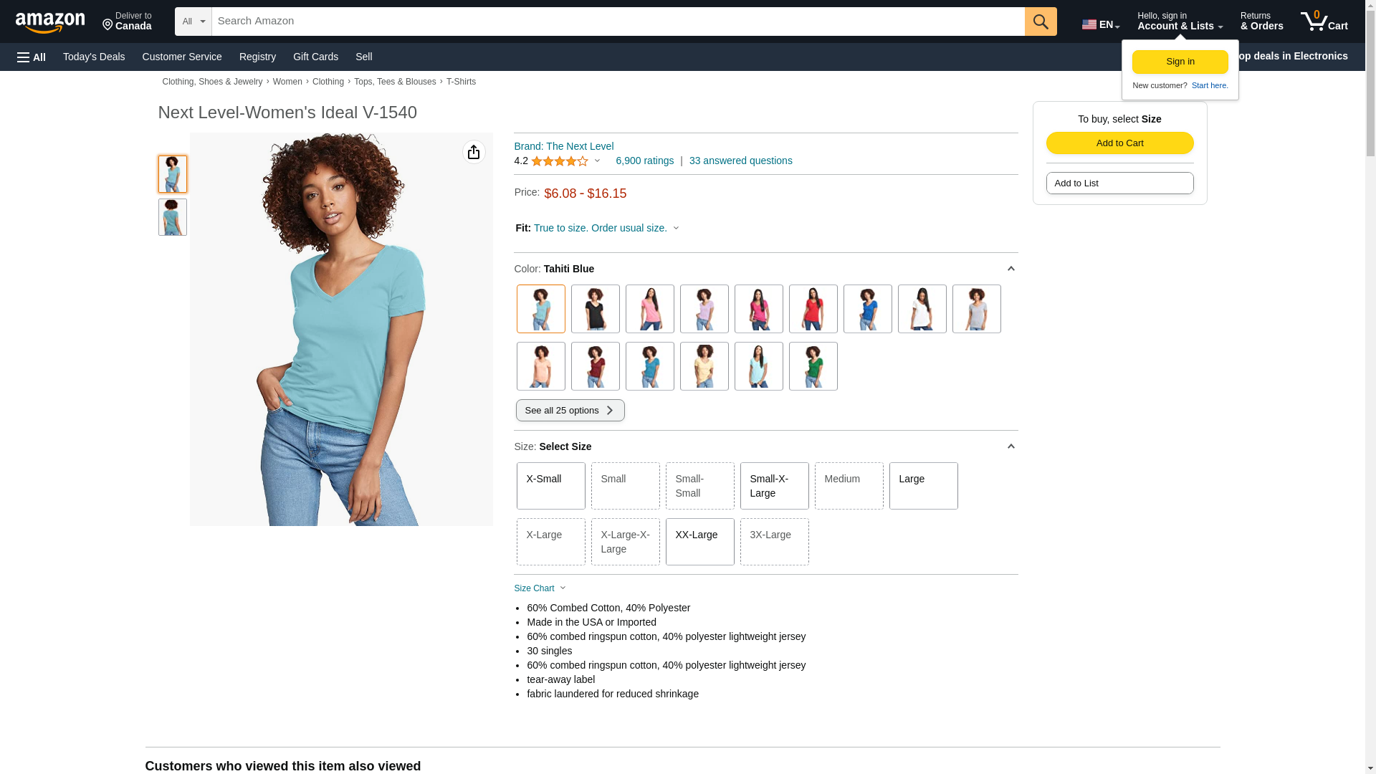Click the search magnifier button

1040,21
